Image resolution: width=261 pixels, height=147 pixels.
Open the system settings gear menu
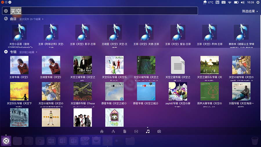coord(258,2)
